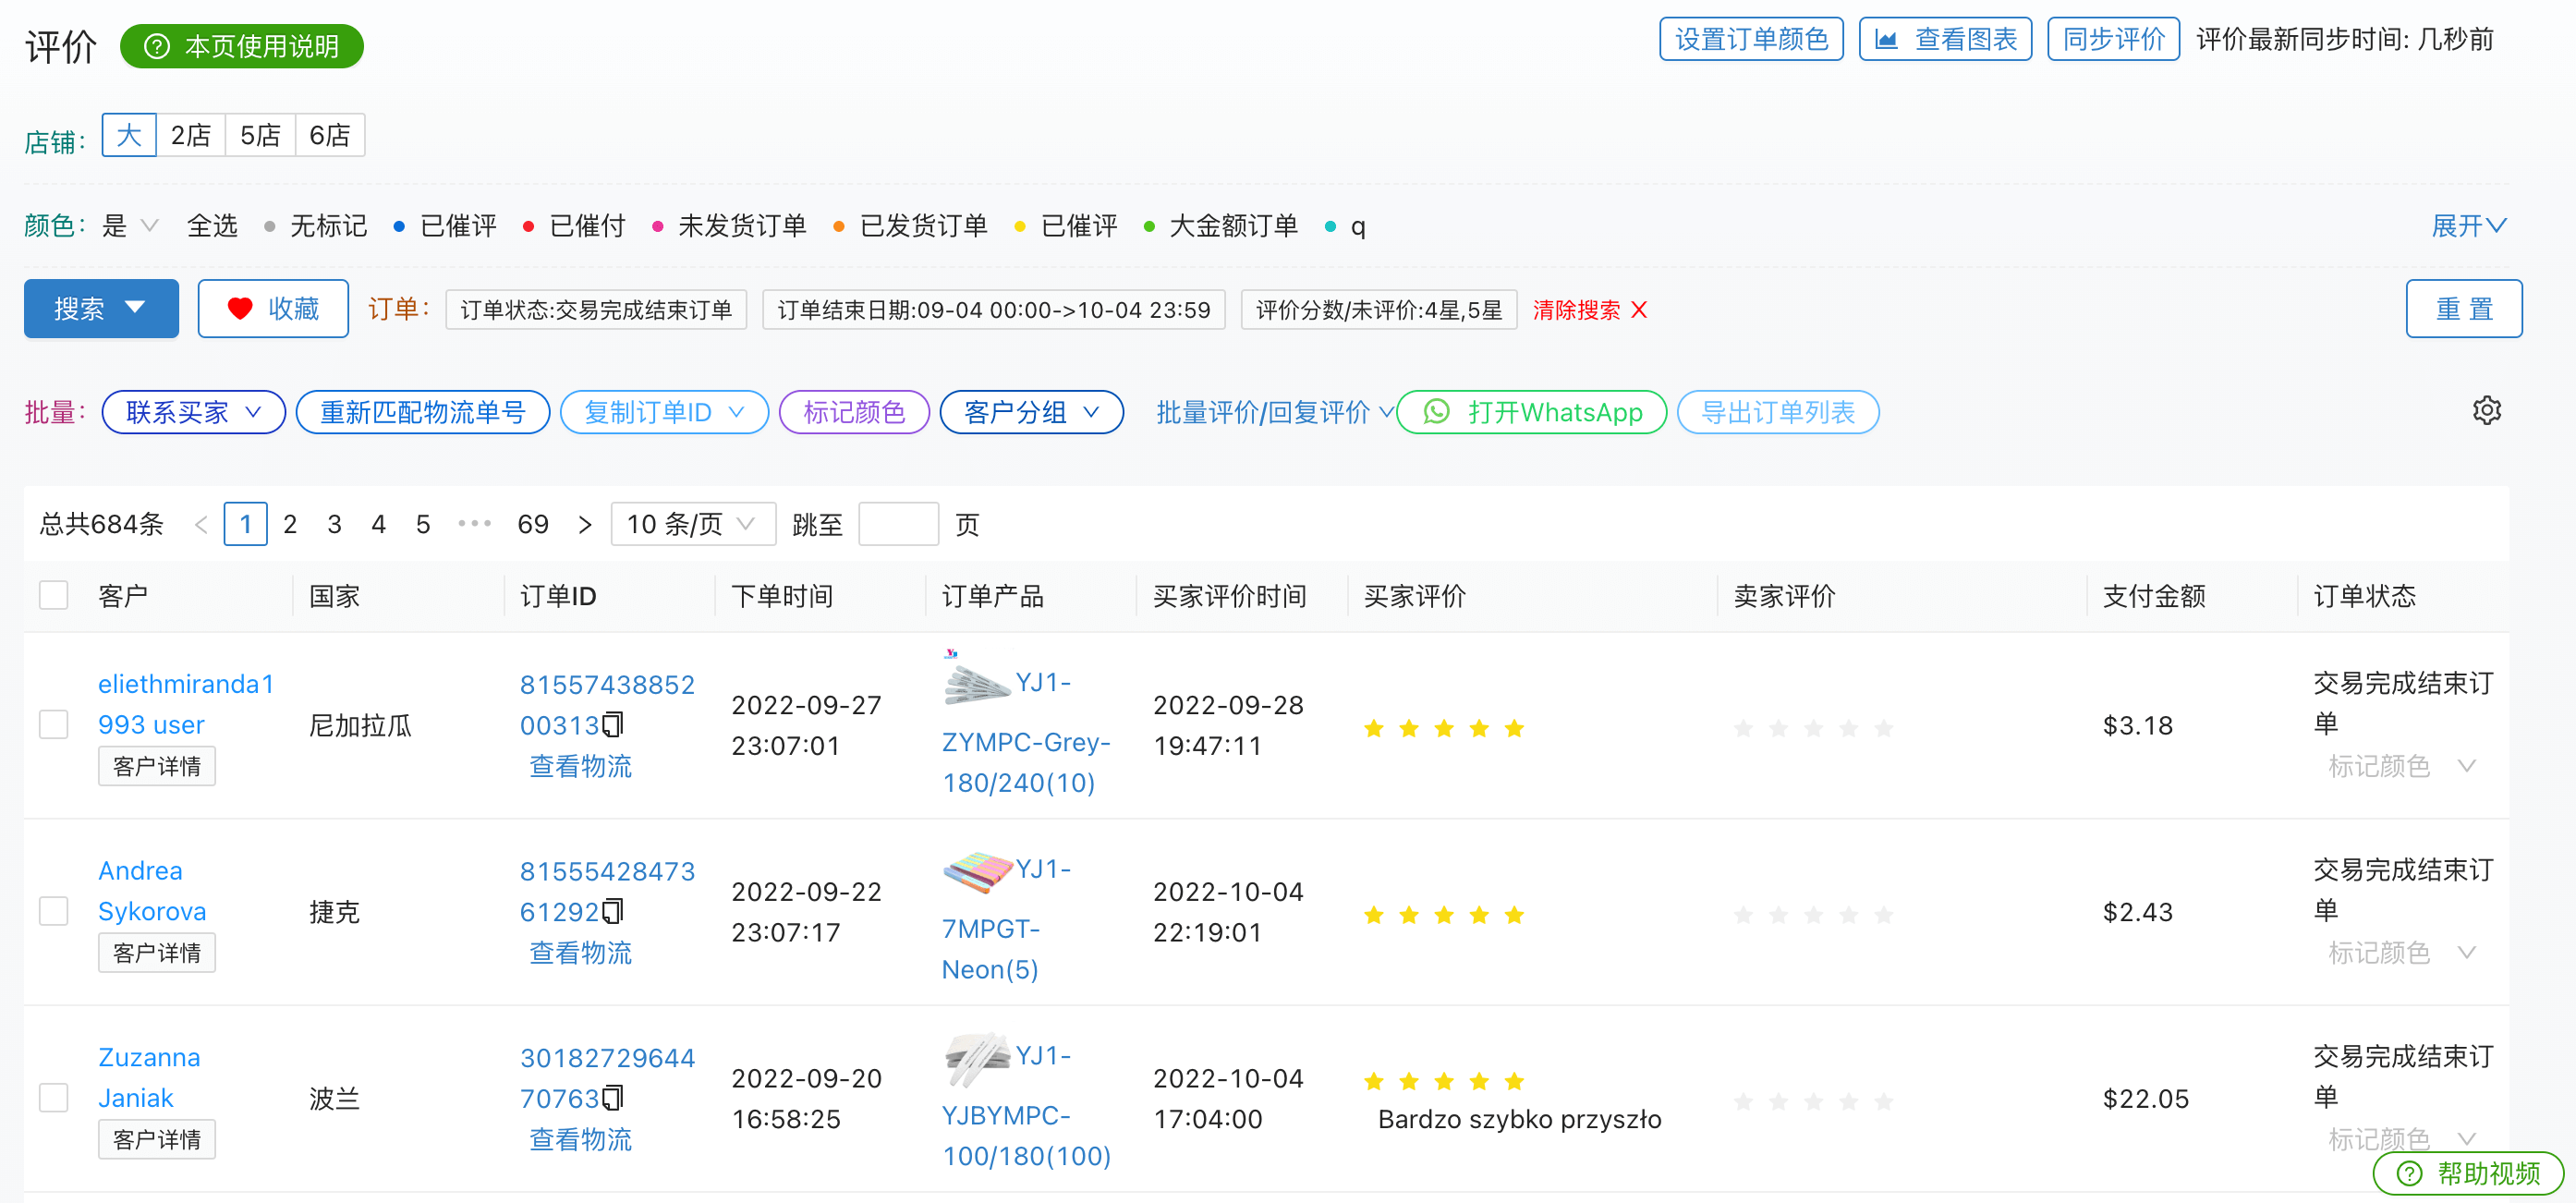Open WhatsApp with the green button
Image resolution: width=2576 pixels, height=1203 pixels.
tap(1531, 412)
